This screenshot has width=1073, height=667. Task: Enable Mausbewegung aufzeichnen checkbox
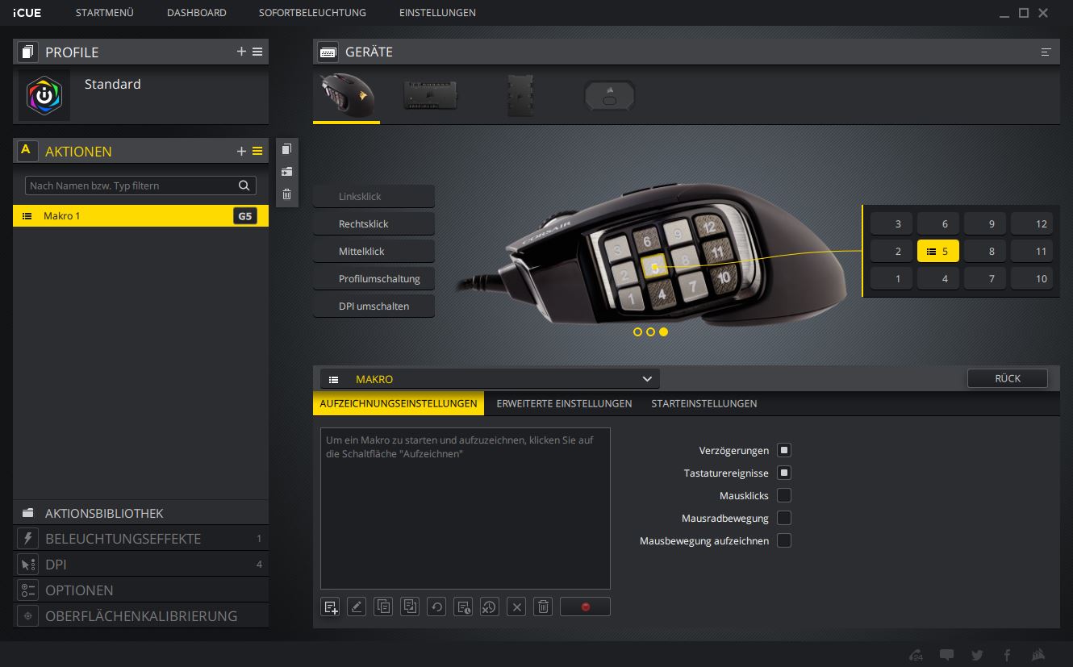click(x=784, y=540)
